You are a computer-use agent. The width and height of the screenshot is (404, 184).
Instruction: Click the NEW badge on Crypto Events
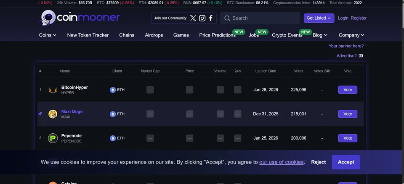[306, 32]
